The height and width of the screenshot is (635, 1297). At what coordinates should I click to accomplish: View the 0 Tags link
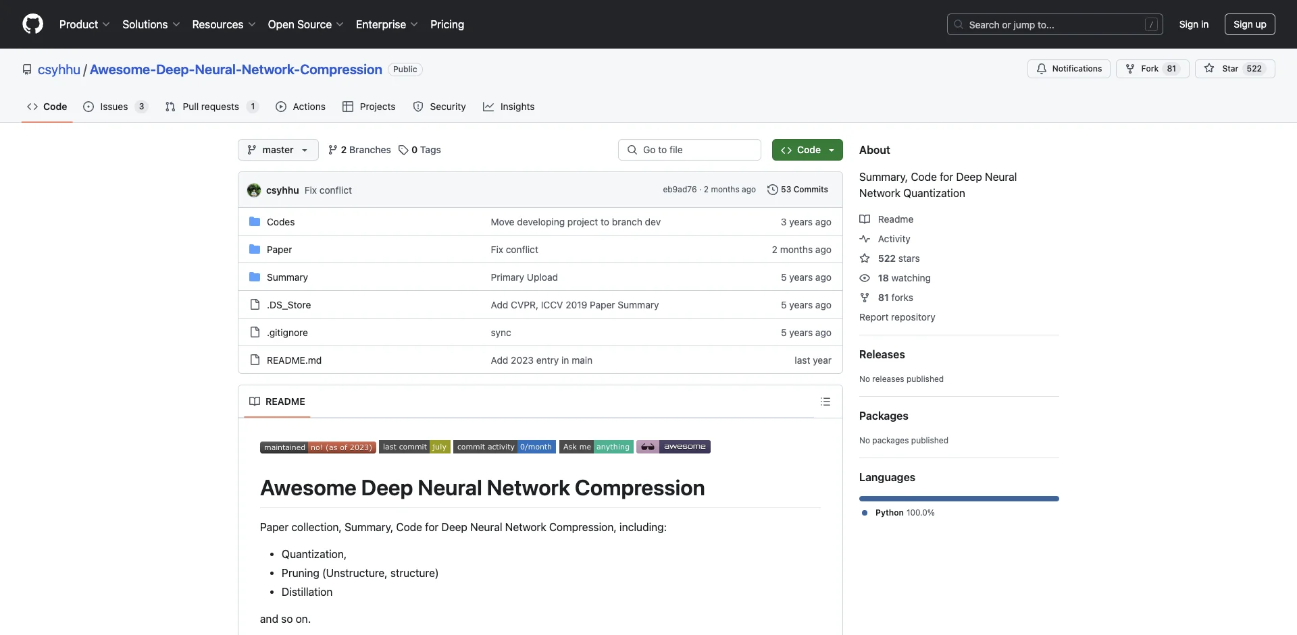click(419, 150)
